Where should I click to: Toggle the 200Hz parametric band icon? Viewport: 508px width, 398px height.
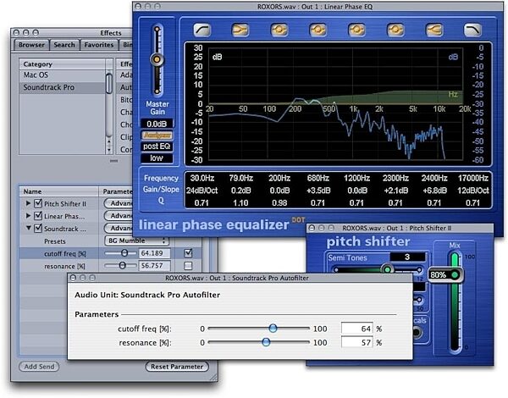pyautogui.click(x=279, y=30)
